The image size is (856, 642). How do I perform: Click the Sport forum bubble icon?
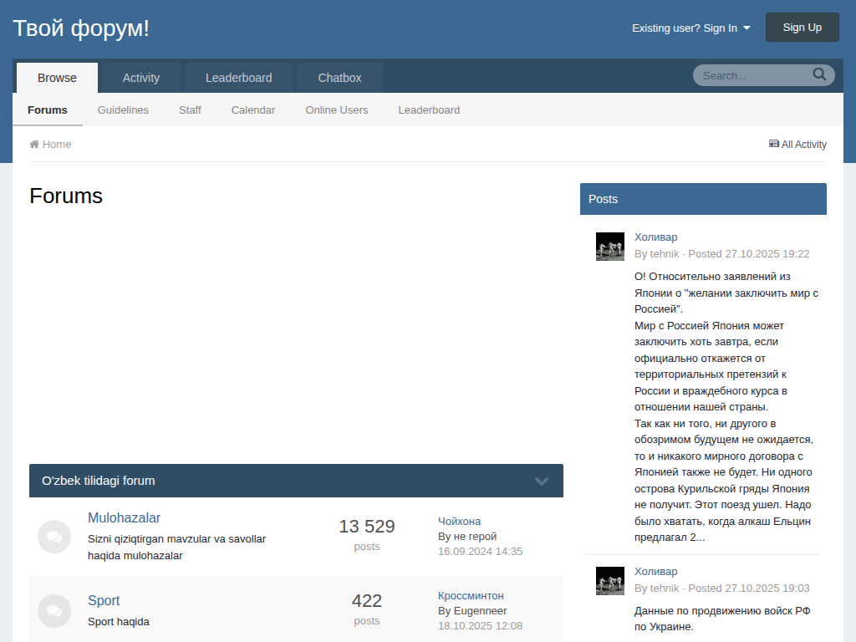click(54, 611)
